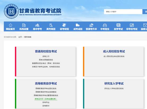Open 高等教育自学考试管理信息系统 link

click(46, 95)
